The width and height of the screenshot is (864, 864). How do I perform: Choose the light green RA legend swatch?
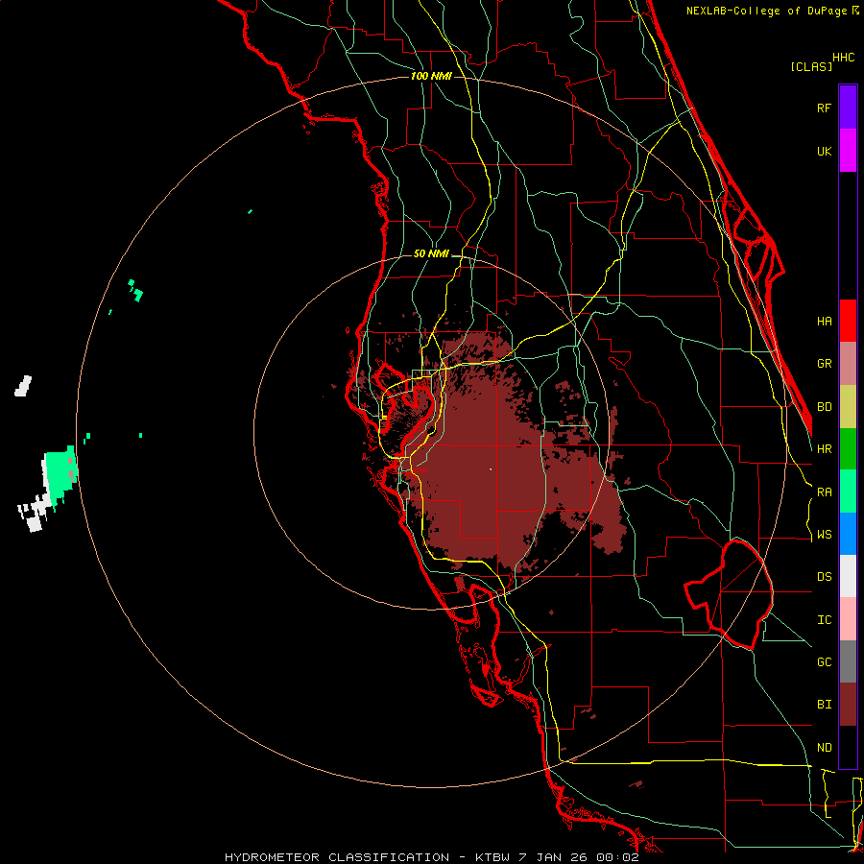tap(848, 492)
